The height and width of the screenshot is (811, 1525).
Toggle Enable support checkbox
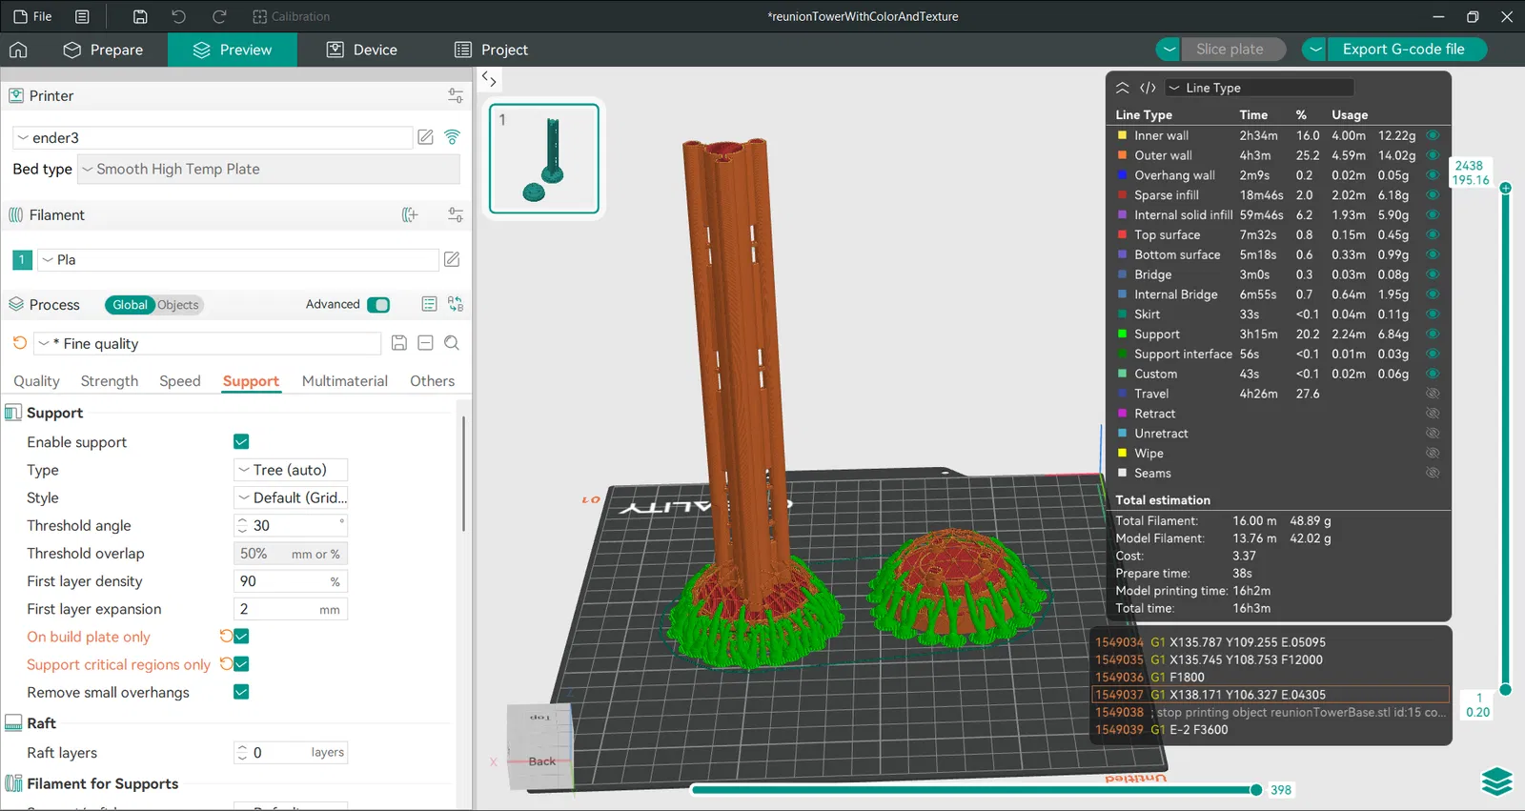(x=241, y=442)
